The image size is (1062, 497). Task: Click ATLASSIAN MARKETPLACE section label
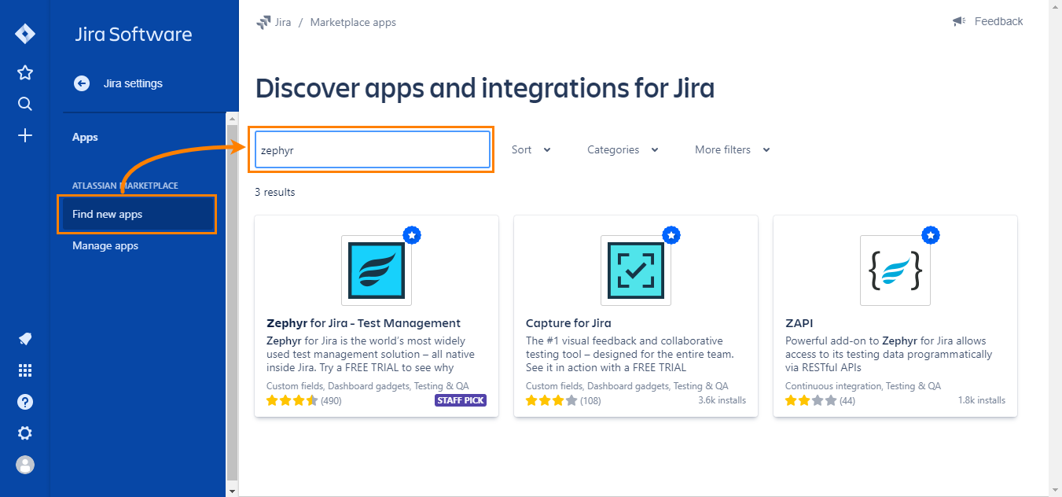[125, 186]
